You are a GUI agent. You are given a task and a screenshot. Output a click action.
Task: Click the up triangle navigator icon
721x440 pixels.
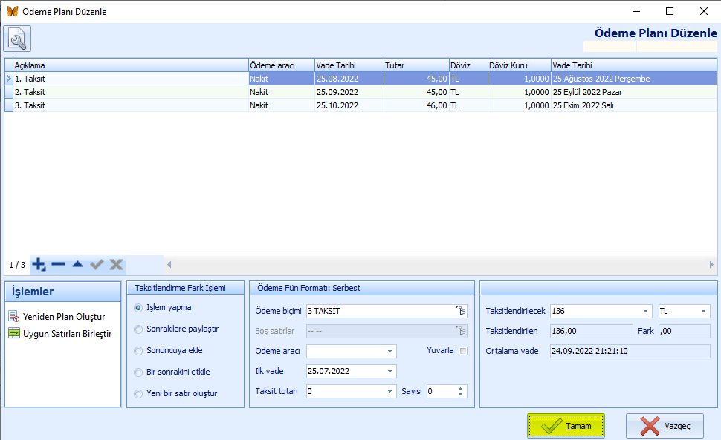click(78, 264)
